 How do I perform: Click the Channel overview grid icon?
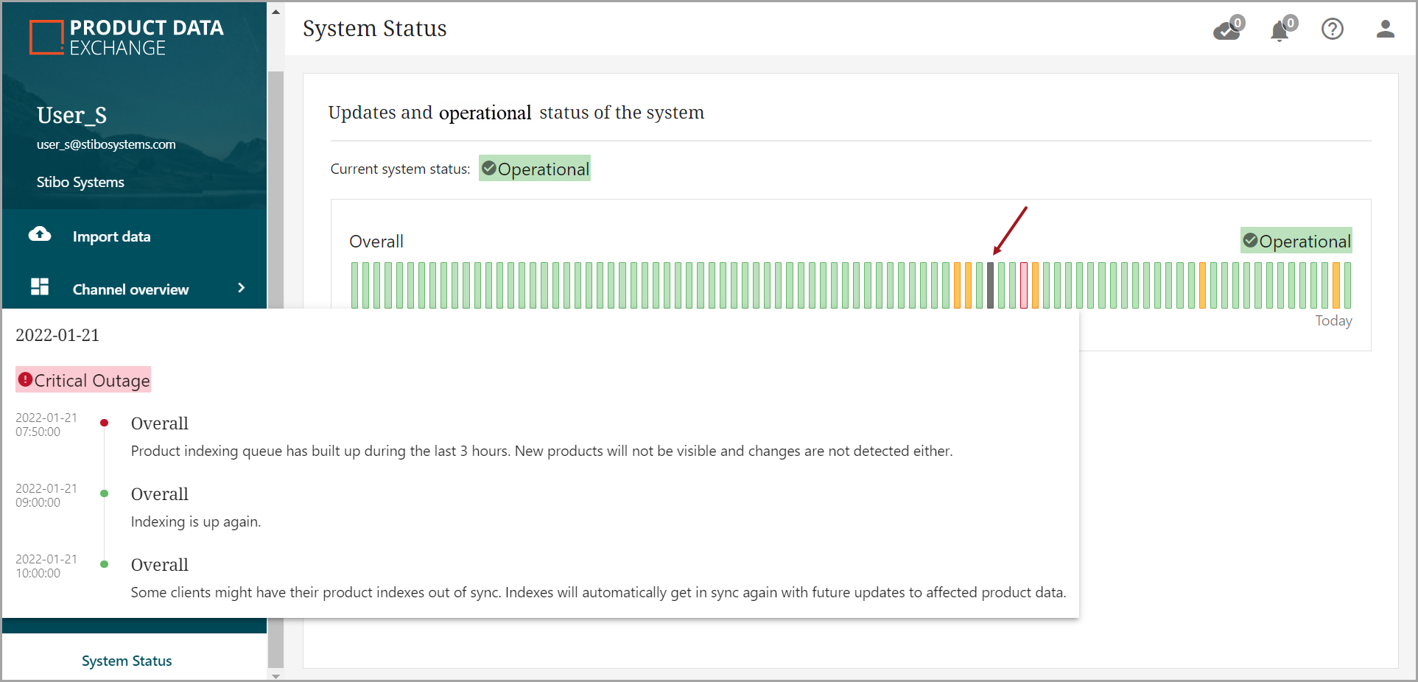click(40, 287)
